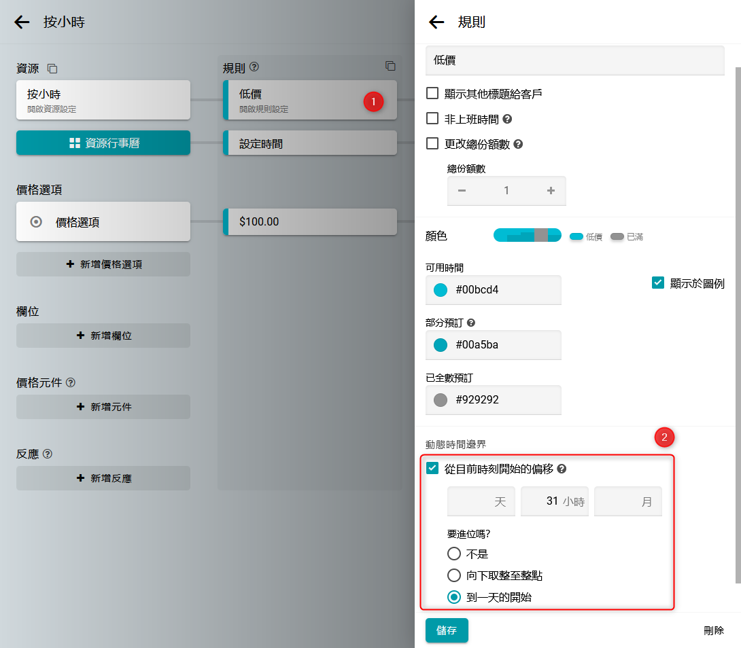Image resolution: width=741 pixels, height=648 pixels.
Task: Click help icon beside 非上班時間
Action: point(506,119)
